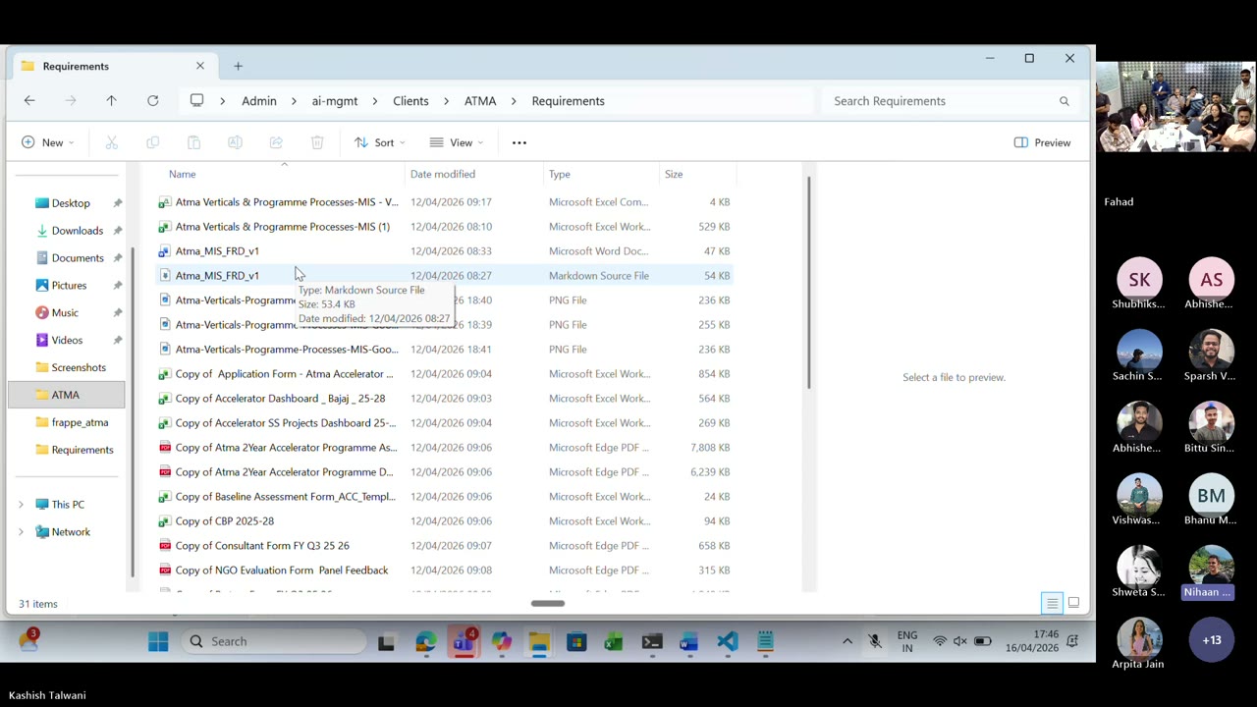Select the Requirements tab
The image size is (1257, 707).
[76, 66]
